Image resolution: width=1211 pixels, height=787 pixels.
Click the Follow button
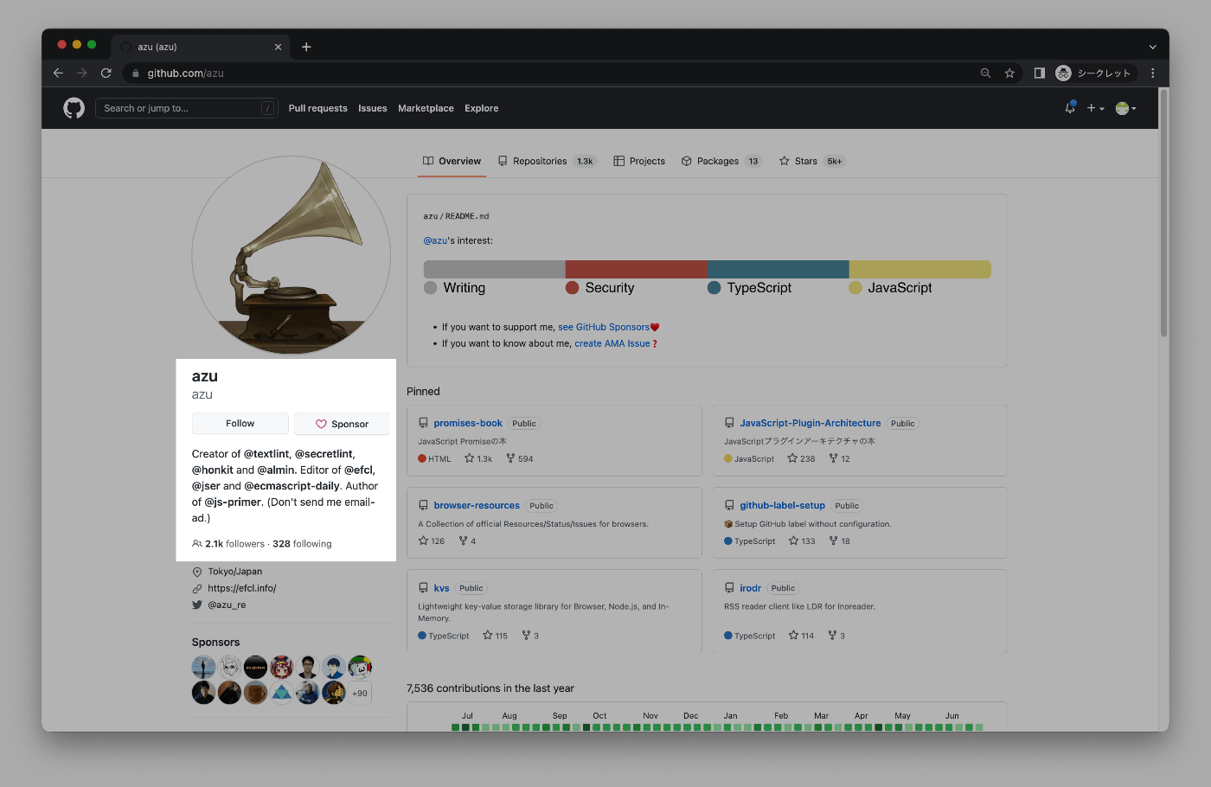pyautogui.click(x=240, y=424)
